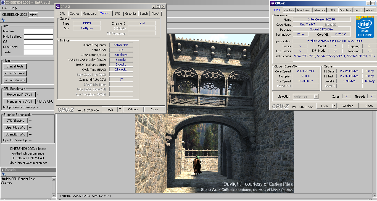Expand the Tools dropdown arrow in Memory CPU-Z window

point(120,109)
